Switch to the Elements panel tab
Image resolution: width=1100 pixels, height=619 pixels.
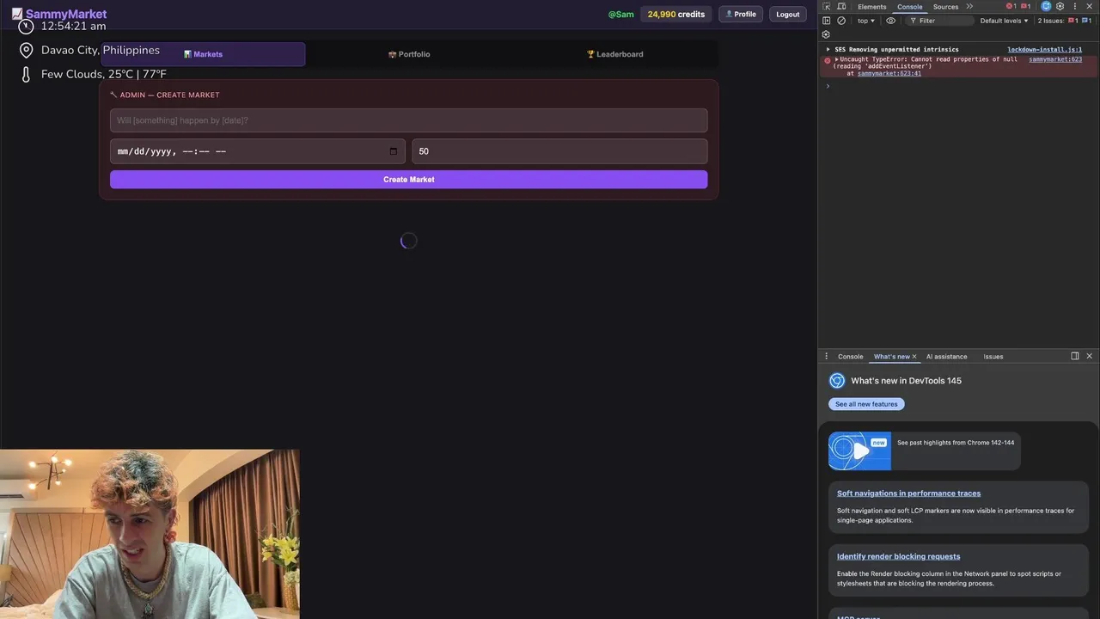[x=871, y=7]
